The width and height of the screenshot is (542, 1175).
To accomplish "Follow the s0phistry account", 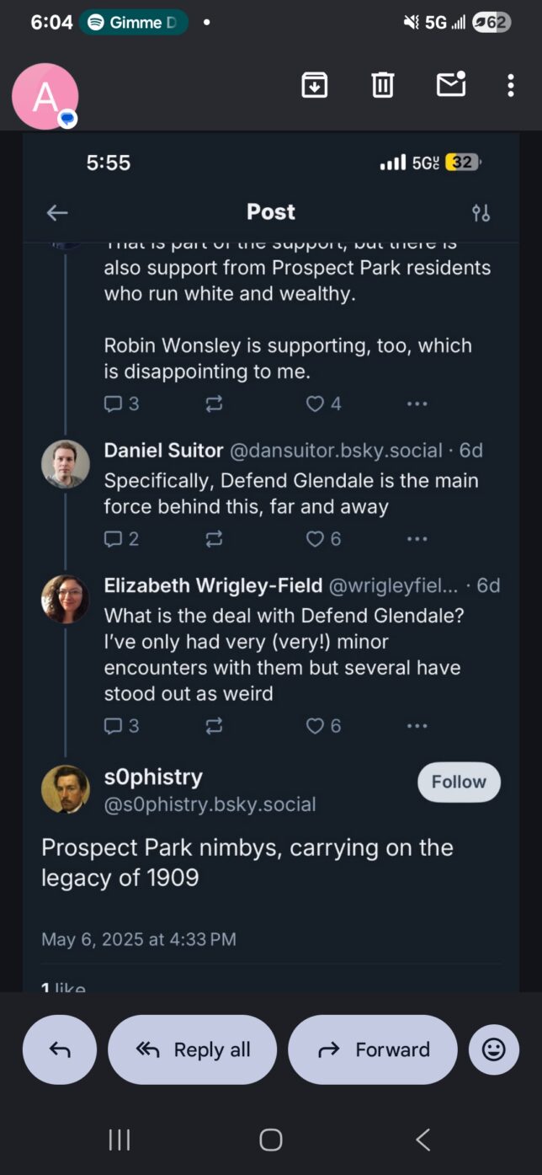I will pos(459,782).
